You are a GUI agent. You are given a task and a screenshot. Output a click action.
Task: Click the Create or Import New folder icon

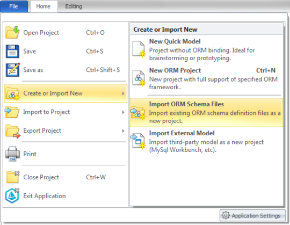[x=12, y=94]
